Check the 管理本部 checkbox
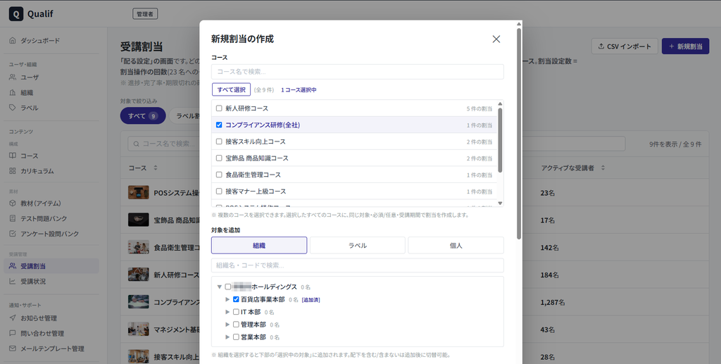Screen dimensions: 721x364 click(x=236, y=325)
